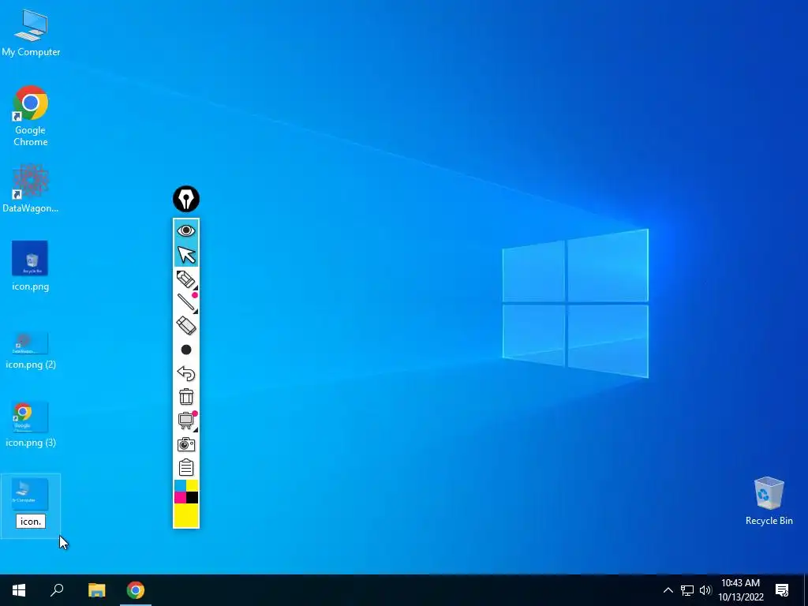
Task: Select the DataWagon desktop shortcut
Action: [31, 189]
